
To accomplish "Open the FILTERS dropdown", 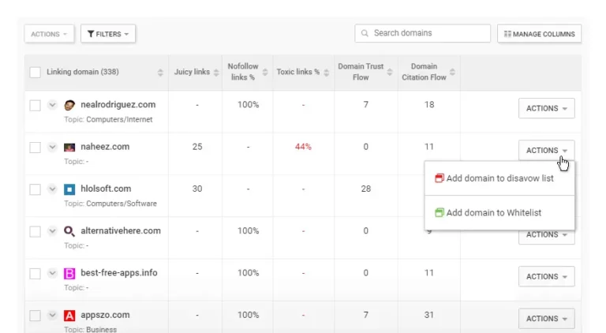I will 108,34.
